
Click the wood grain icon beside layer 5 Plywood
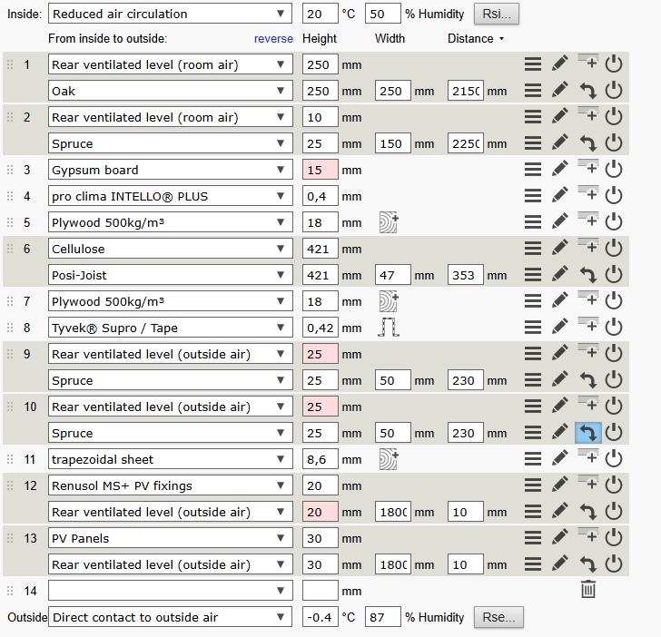click(388, 222)
